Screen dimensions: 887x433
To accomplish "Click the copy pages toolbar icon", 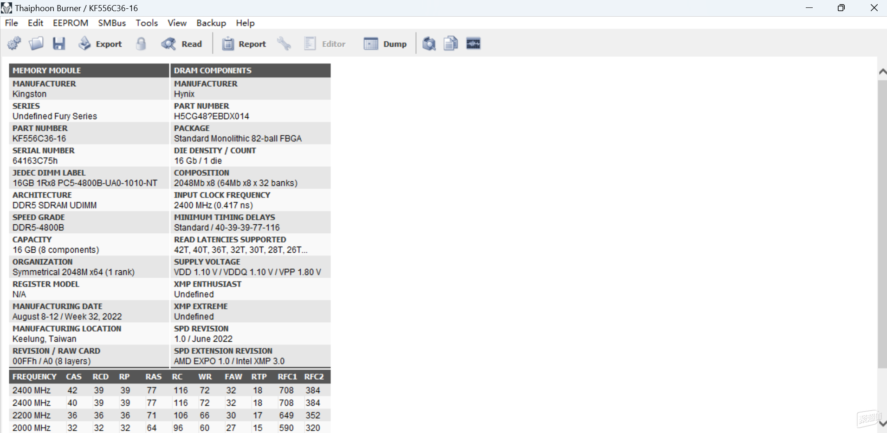I will click(451, 44).
